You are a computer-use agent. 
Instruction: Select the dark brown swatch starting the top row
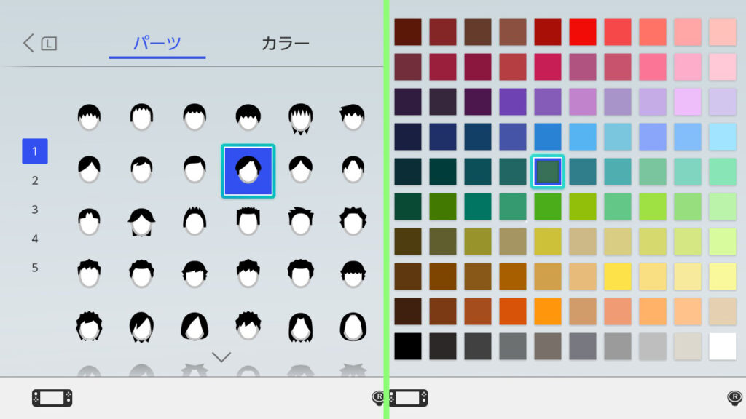point(408,32)
